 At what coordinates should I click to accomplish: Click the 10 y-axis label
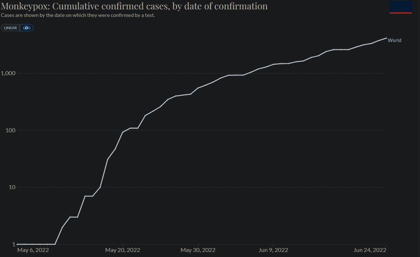click(x=12, y=187)
